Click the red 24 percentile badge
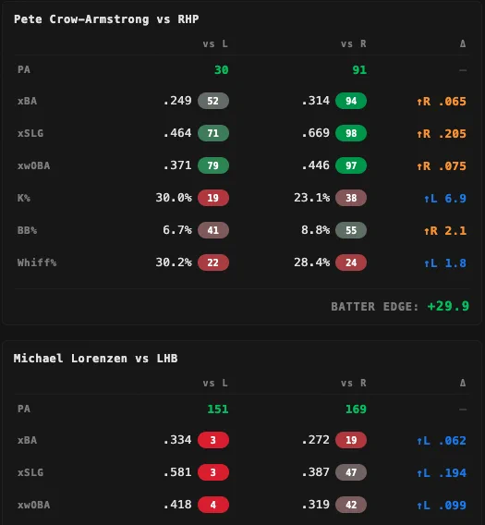 point(351,262)
